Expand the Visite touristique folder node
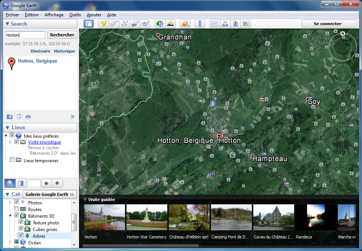Viewport: 362px width, 251px height. (x=10, y=142)
